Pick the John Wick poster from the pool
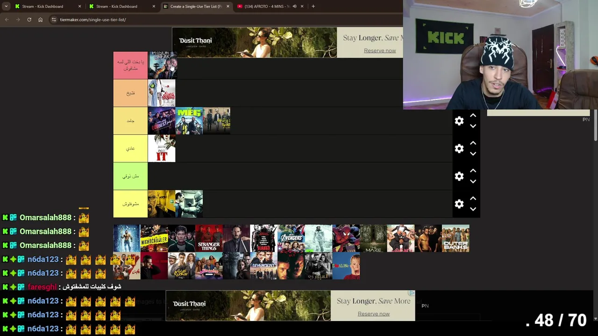The width and height of the screenshot is (598, 336). tap(236, 238)
